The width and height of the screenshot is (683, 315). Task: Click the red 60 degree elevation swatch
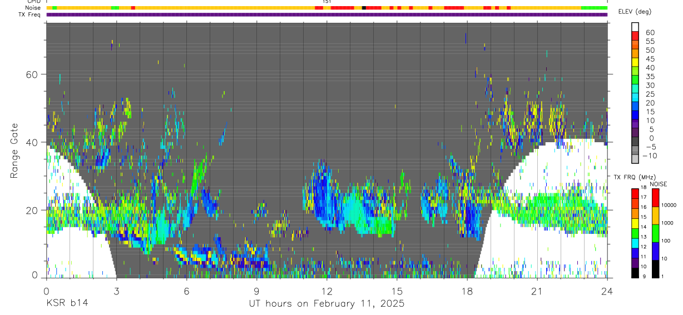pos(635,34)
